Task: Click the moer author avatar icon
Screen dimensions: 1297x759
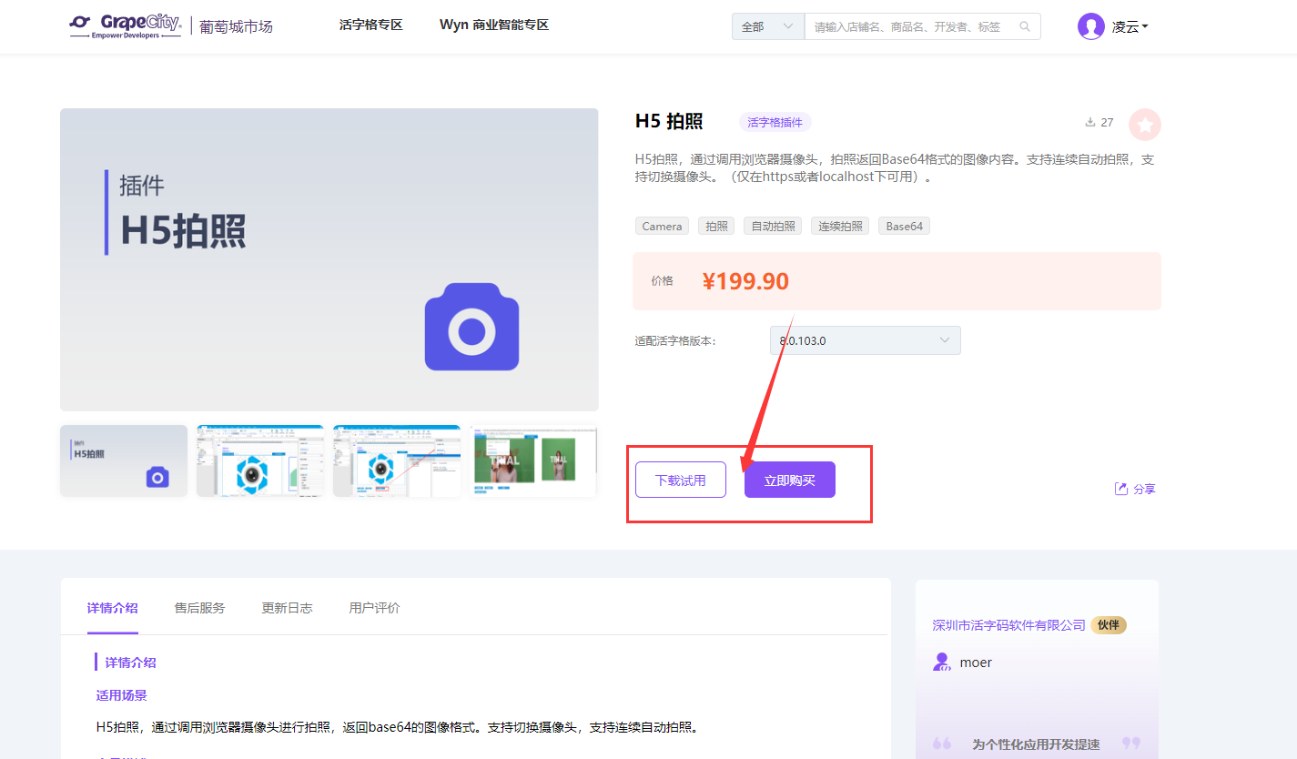Action: click(x=942, y=663)
